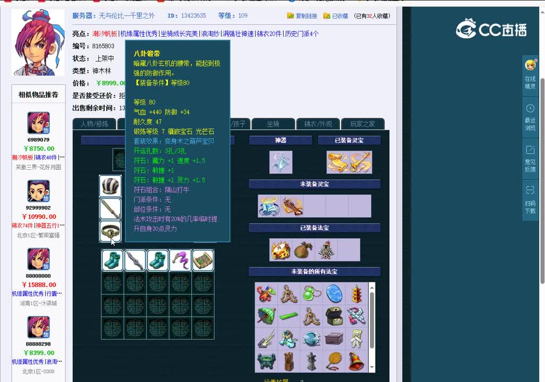Screen dimensions: 545x382
Task: Click the golden fan 法宝 icon
Action: point(334,361)
